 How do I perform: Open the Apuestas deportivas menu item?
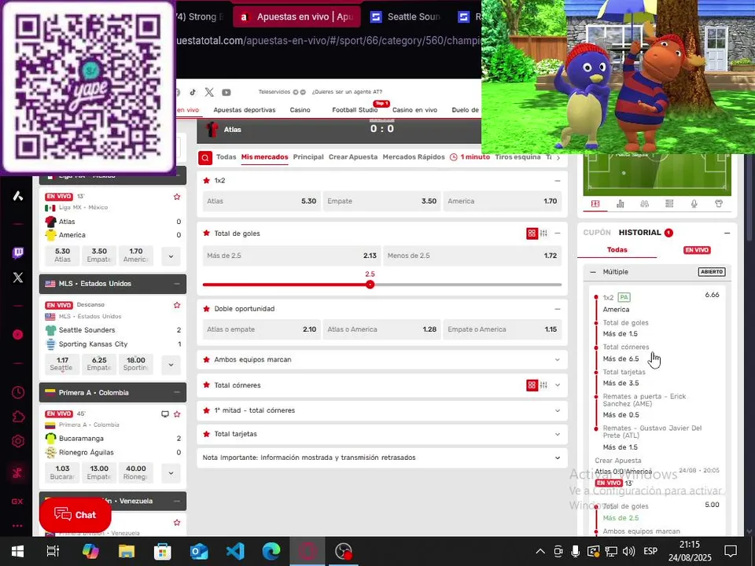[x=245, y=110]
